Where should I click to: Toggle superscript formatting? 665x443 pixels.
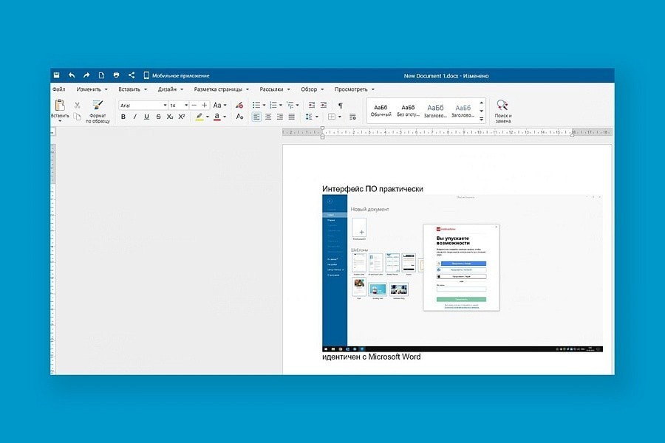click(x=182, y=117)
